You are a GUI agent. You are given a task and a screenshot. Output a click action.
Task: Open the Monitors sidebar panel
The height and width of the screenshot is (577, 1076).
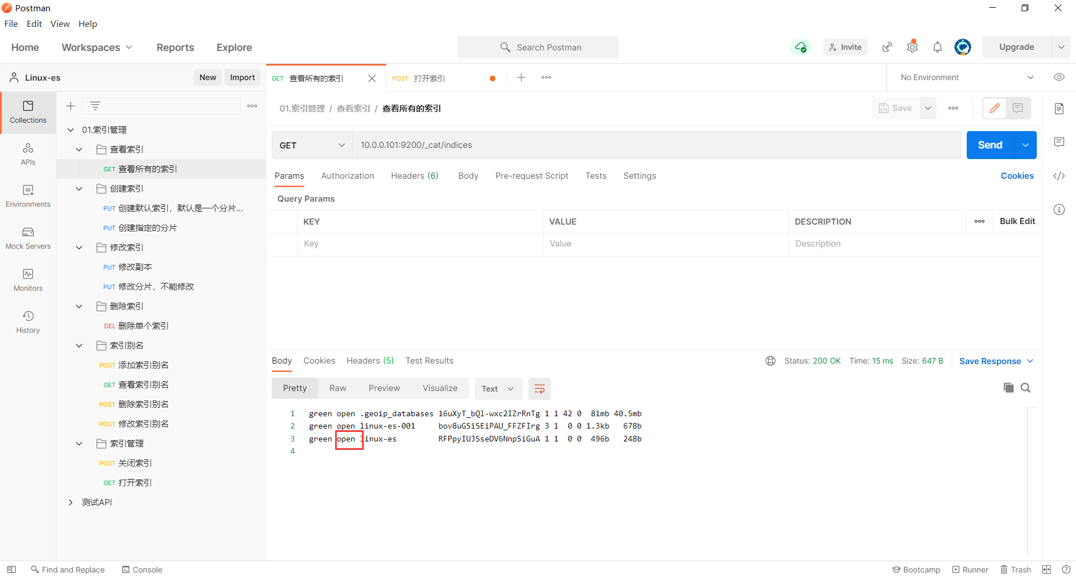click(28, 280)
